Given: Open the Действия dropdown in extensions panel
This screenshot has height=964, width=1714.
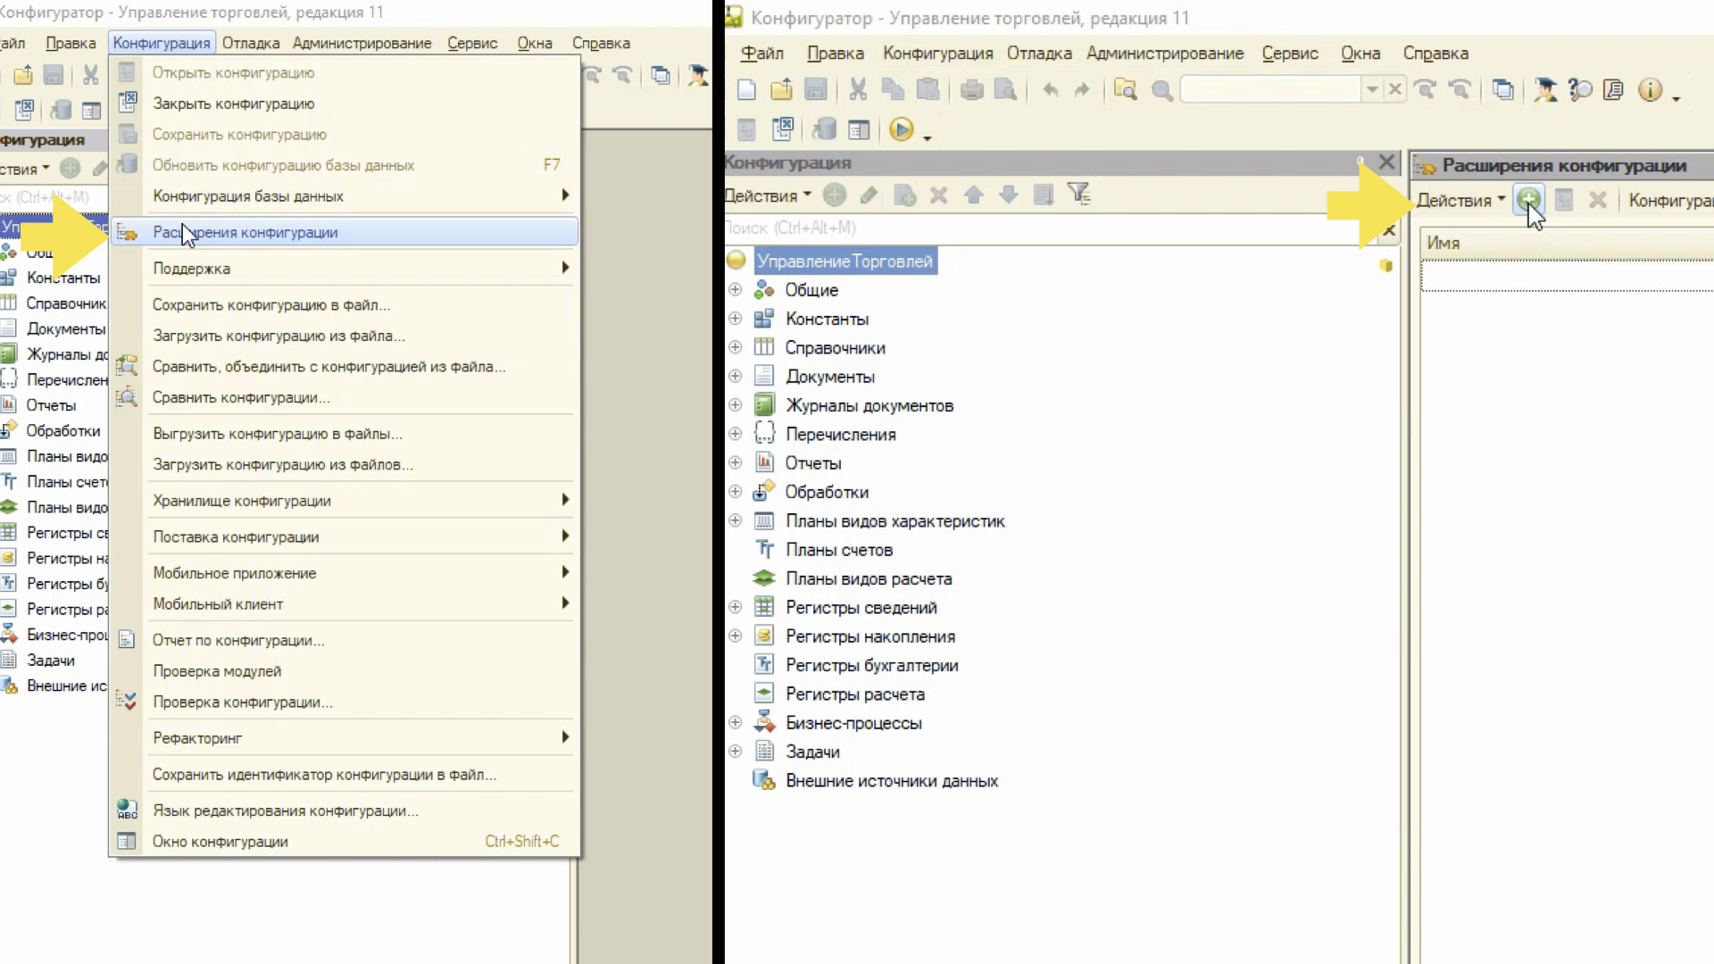Looking at the screenshot, I should (x=1460, y=200).
